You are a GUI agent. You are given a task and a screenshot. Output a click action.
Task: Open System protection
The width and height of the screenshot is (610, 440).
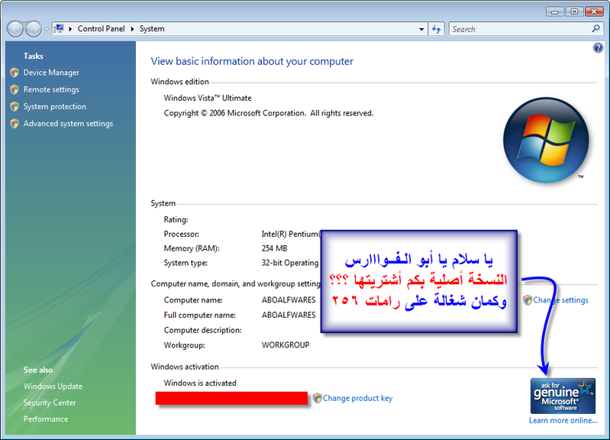tap(54, 107)
